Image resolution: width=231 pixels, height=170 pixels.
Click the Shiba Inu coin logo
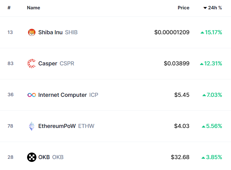32,32
